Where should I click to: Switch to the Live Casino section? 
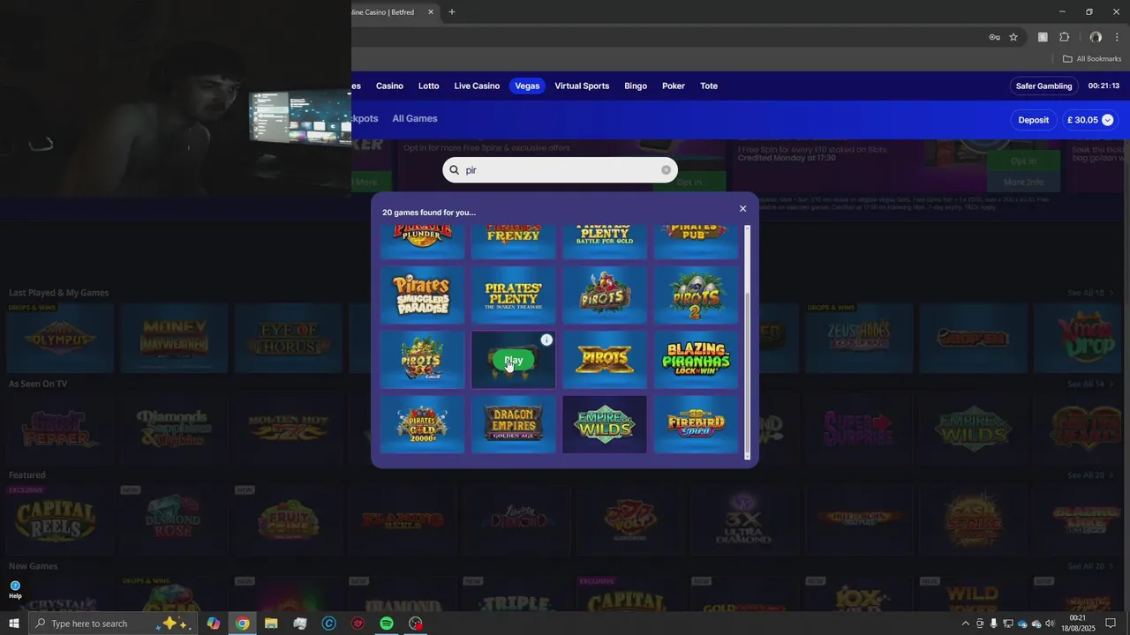pyautogui.click(x=477, y=86)
